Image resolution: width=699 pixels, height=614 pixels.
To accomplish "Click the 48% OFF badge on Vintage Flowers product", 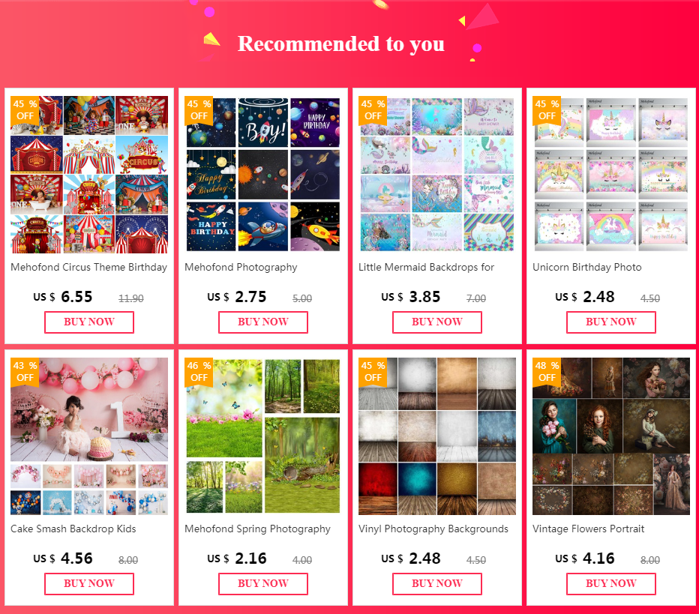I will (x=547, y=372).
